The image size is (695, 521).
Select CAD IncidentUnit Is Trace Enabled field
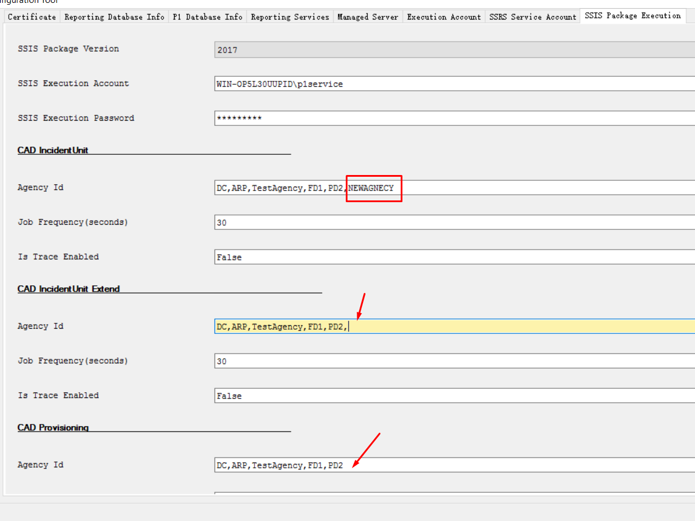pos(454,257)
